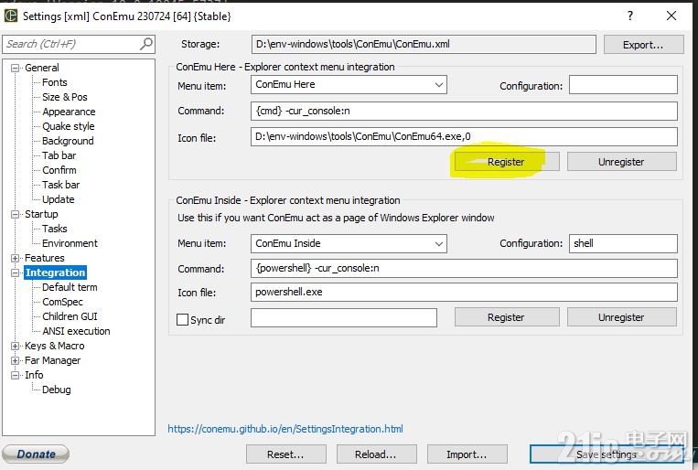The height and width of the screenshot is (470, 698).
Task: Go to ANSI execution settings page
Action: coord(76,331)
